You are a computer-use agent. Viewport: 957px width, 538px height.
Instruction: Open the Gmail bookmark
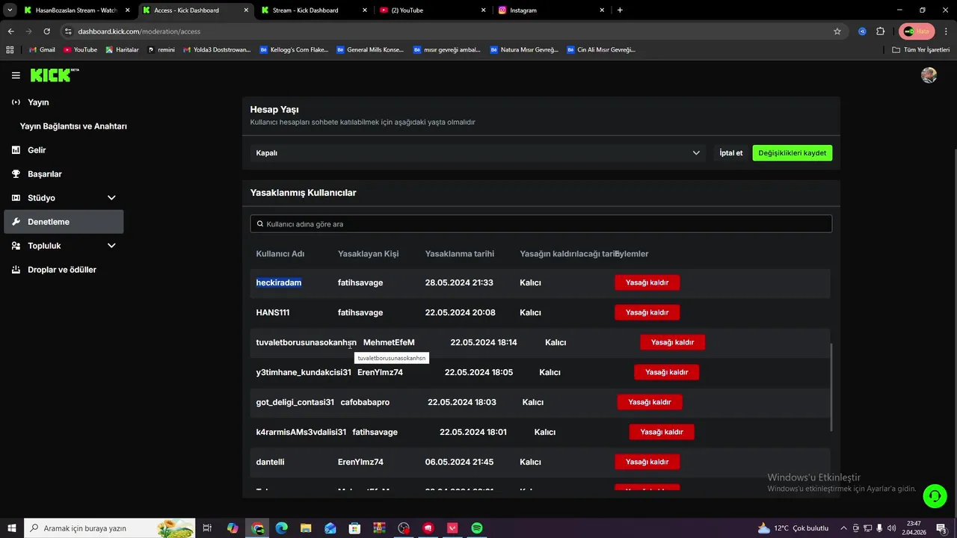click(x=41, y=50)
